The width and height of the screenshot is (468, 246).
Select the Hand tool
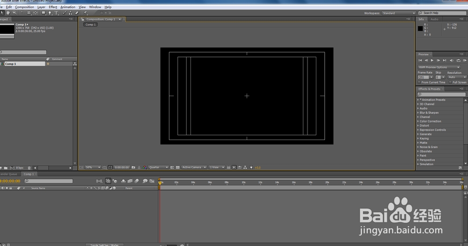8,13
